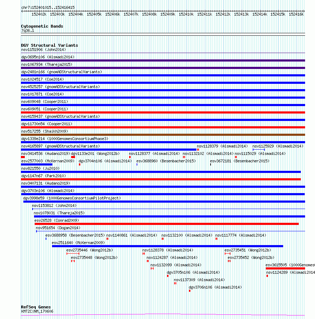Open variant esv2735451 (Wong2012b)

[248, 250]
